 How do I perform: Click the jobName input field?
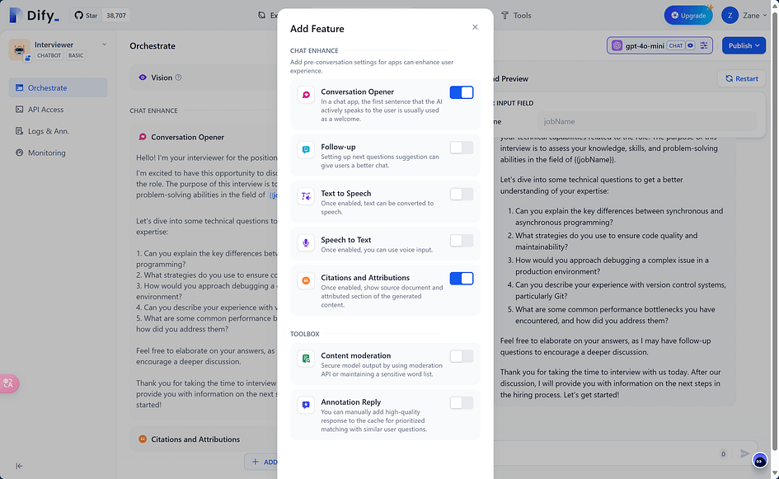(647, 121)
